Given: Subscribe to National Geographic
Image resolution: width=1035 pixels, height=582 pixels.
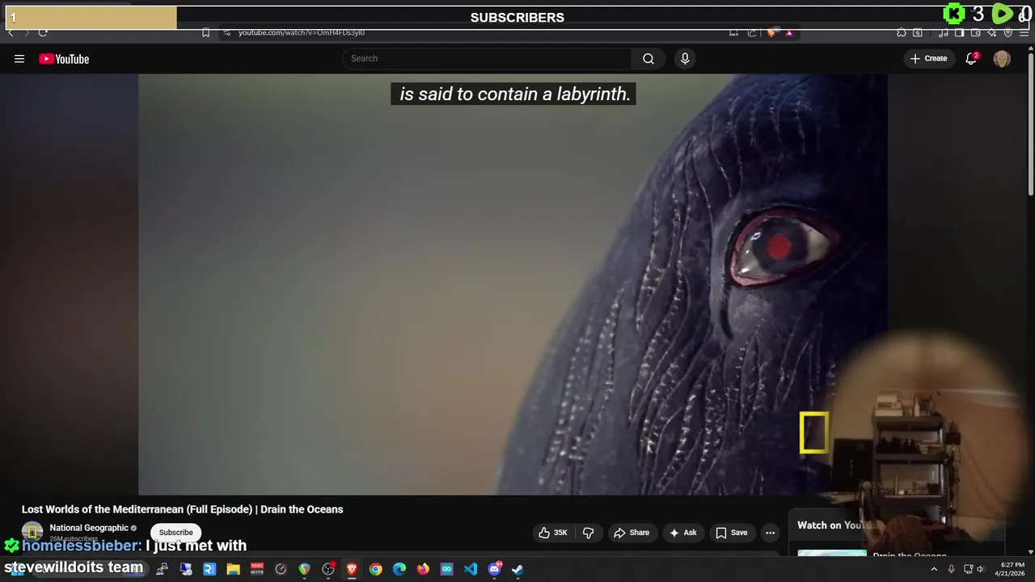Looking at the screenshot, I should coord(175,533).
